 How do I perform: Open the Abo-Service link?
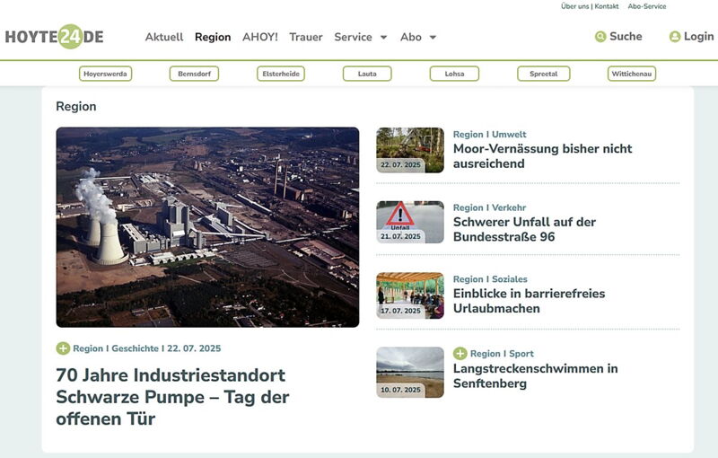[647, 6]
